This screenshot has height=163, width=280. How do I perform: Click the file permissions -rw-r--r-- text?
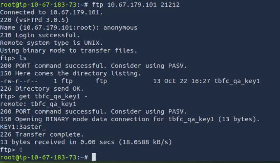click(x=19, y=81)
